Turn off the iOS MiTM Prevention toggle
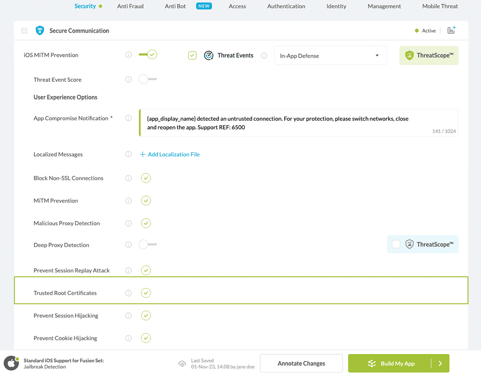The image size is (481, 375). 148,55
